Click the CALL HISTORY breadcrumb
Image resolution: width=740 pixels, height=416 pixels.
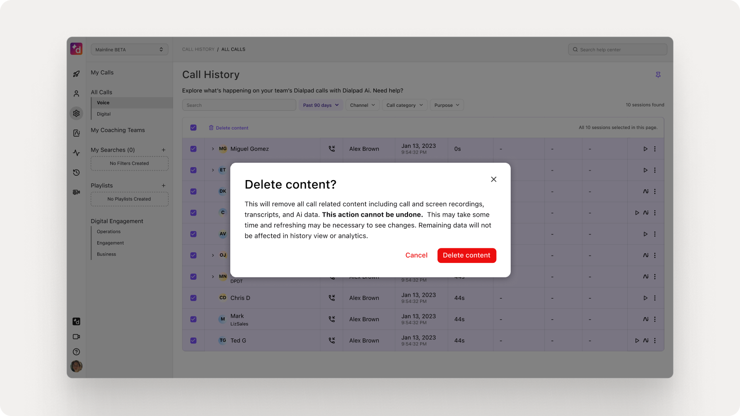pos(198,50)
